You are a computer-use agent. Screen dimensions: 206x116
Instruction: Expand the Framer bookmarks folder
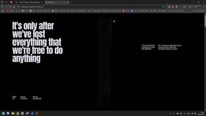coord(172,11)
